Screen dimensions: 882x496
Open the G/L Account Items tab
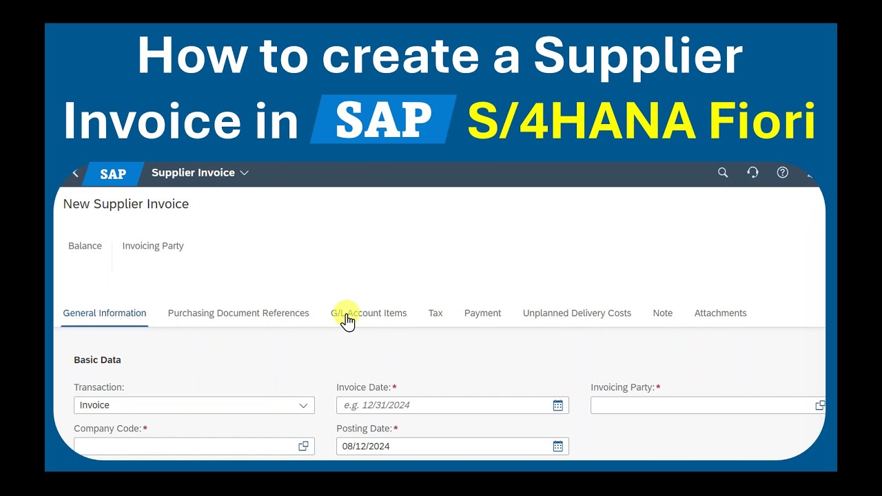tap(369, 313)
